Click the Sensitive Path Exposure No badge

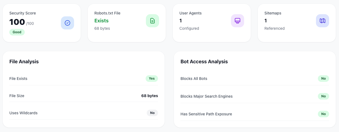(x=323, y=114)
